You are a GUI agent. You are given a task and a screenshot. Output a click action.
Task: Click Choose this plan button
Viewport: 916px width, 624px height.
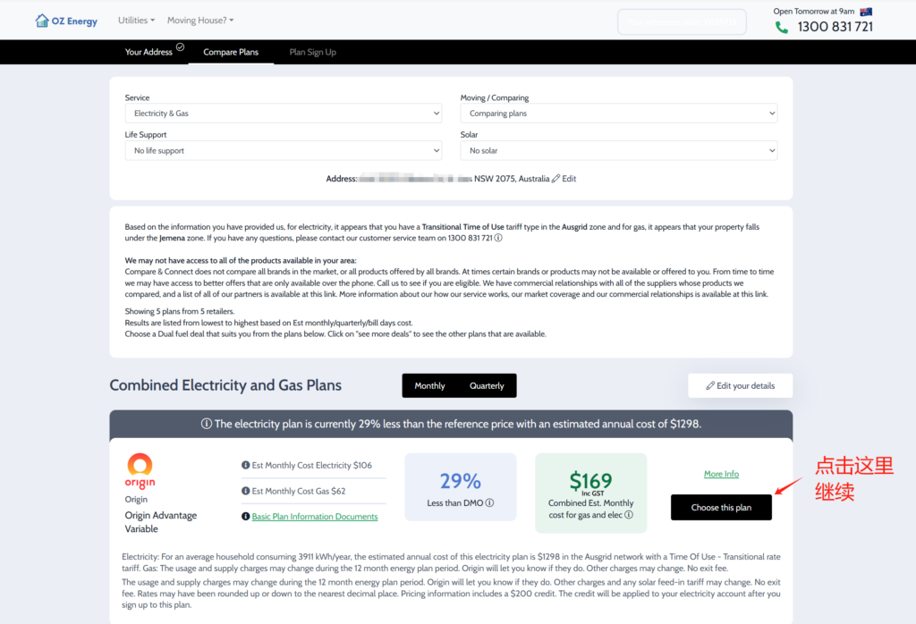pos(721,507)
